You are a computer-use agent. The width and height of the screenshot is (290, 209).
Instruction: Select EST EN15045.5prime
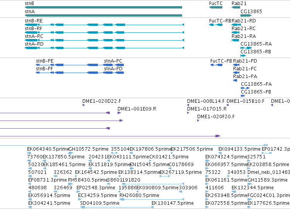pyautogui.click(x=132, y=168)
